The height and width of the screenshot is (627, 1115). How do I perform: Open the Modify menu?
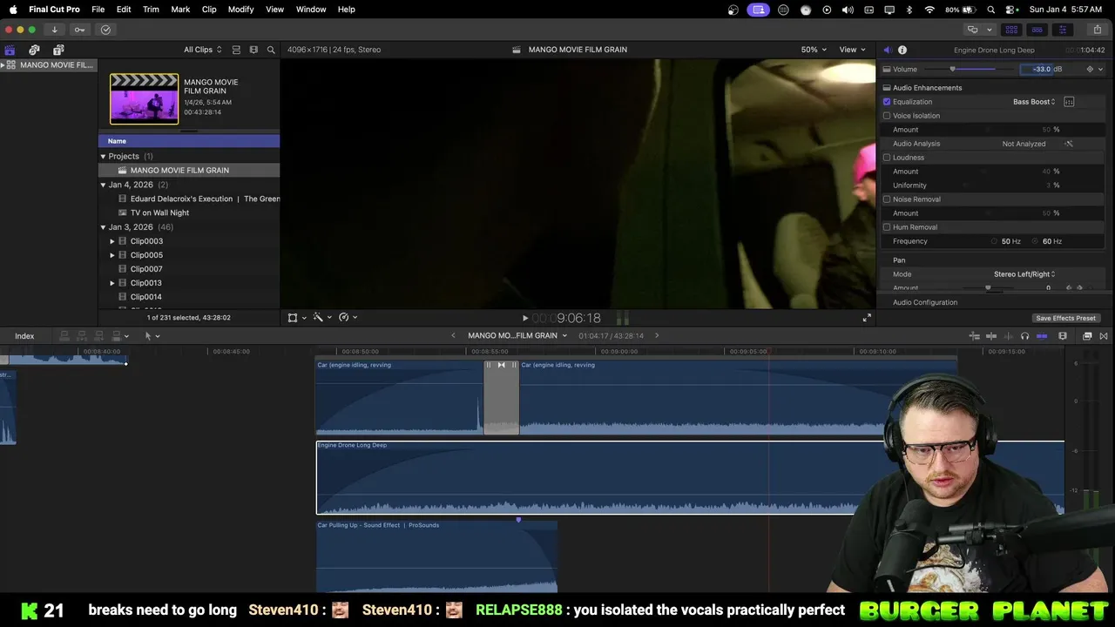[x=241, y=10]
